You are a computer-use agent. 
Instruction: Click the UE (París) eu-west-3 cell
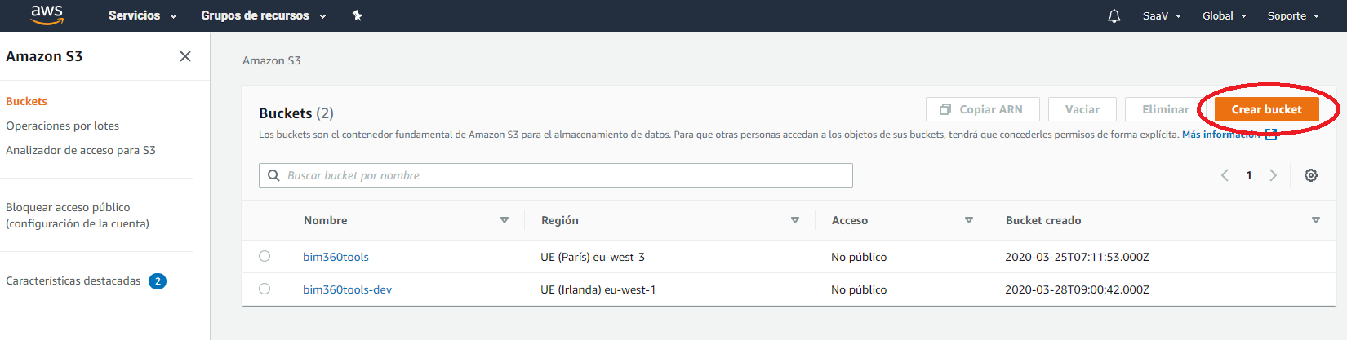[x=593, y=257]
